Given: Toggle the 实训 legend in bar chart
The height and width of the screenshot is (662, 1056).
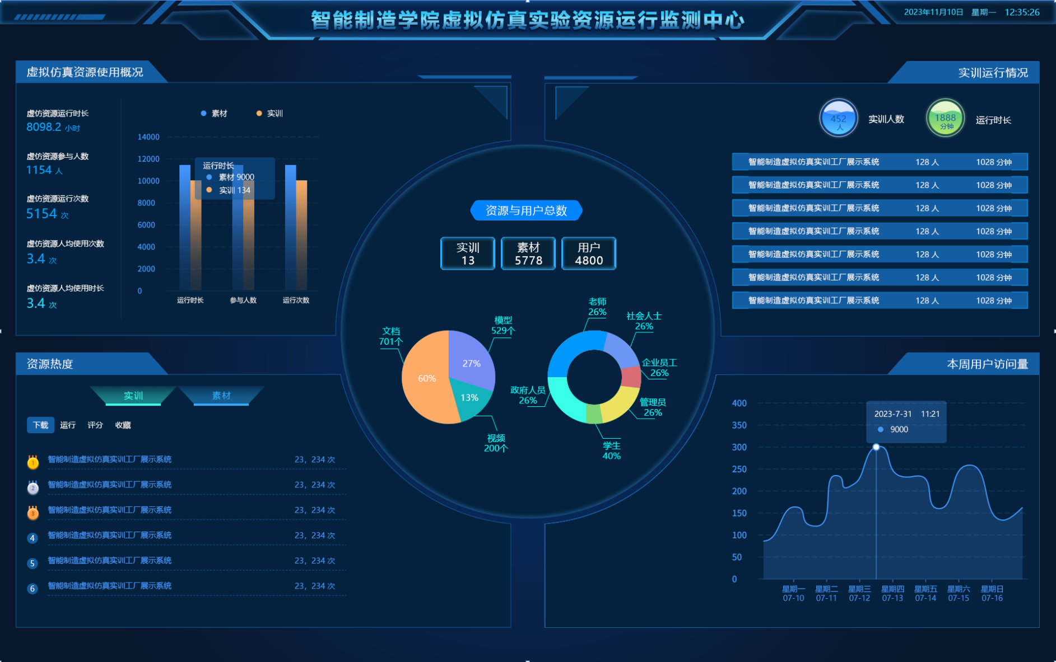Looking at the screenshot, I should [x=269, y=114].
